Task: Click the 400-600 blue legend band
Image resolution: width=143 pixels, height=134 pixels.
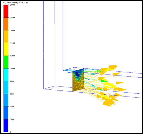Action: [x=6, y=100]
